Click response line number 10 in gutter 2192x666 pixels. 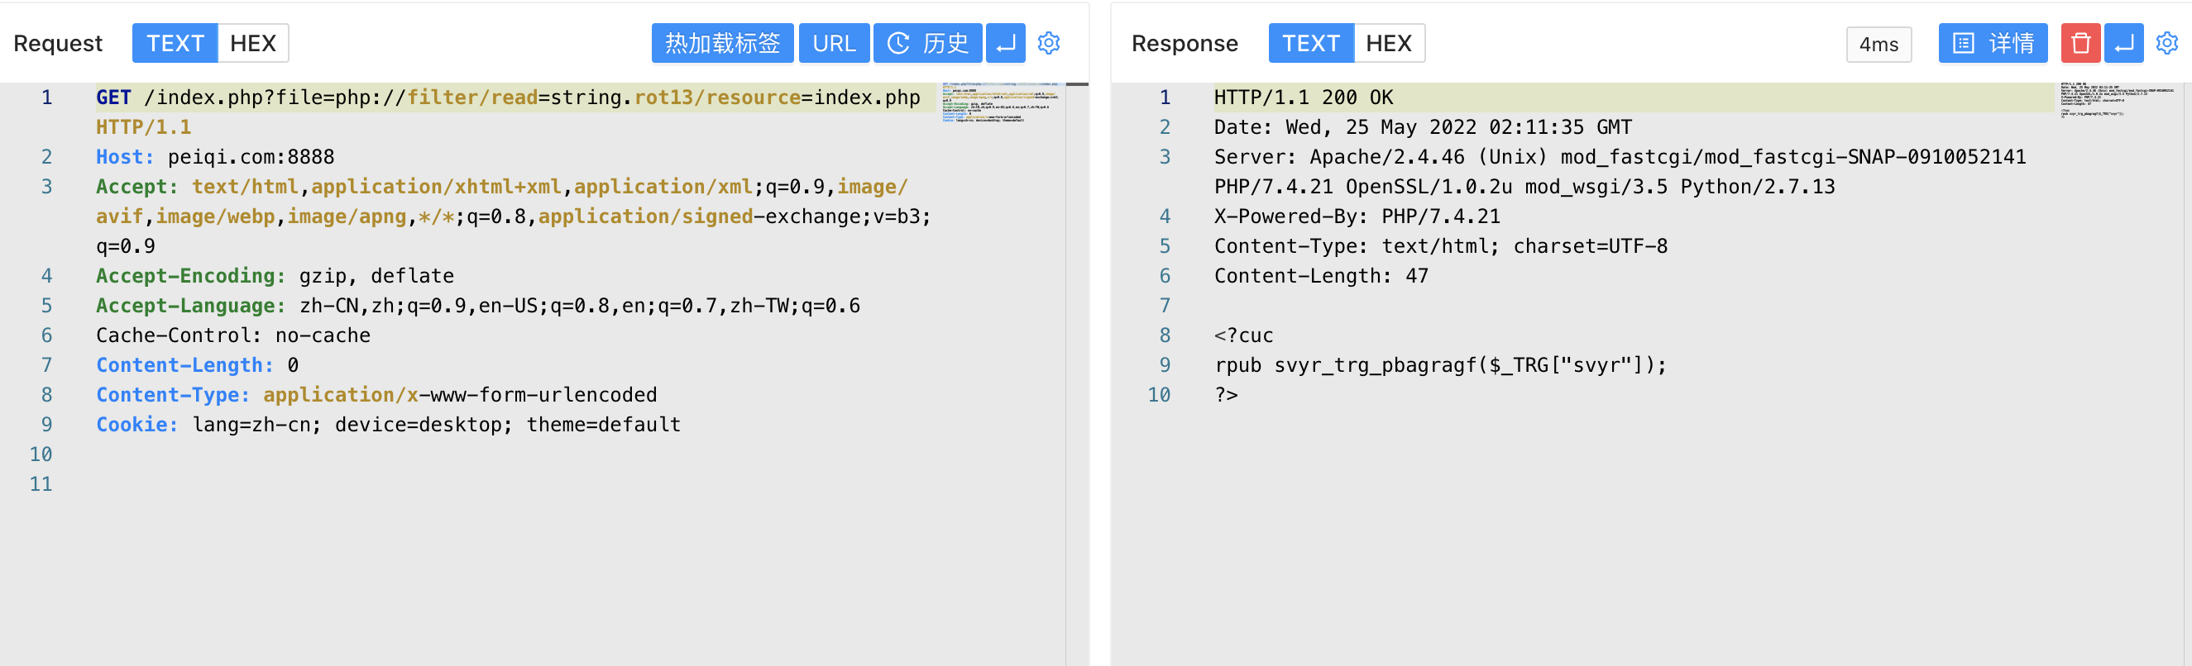1159,396
